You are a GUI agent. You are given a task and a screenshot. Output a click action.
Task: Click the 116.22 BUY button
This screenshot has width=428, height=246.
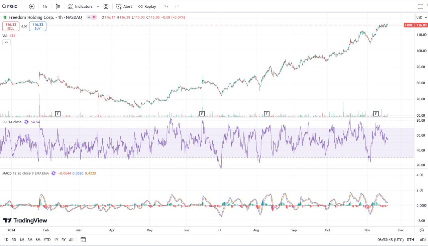[x=38, y=26]
